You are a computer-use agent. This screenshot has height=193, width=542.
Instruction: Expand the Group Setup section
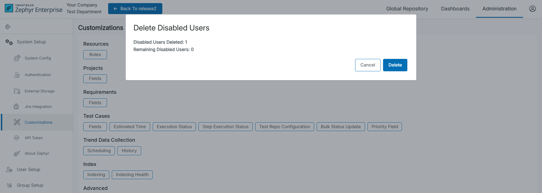click(30, 185)
